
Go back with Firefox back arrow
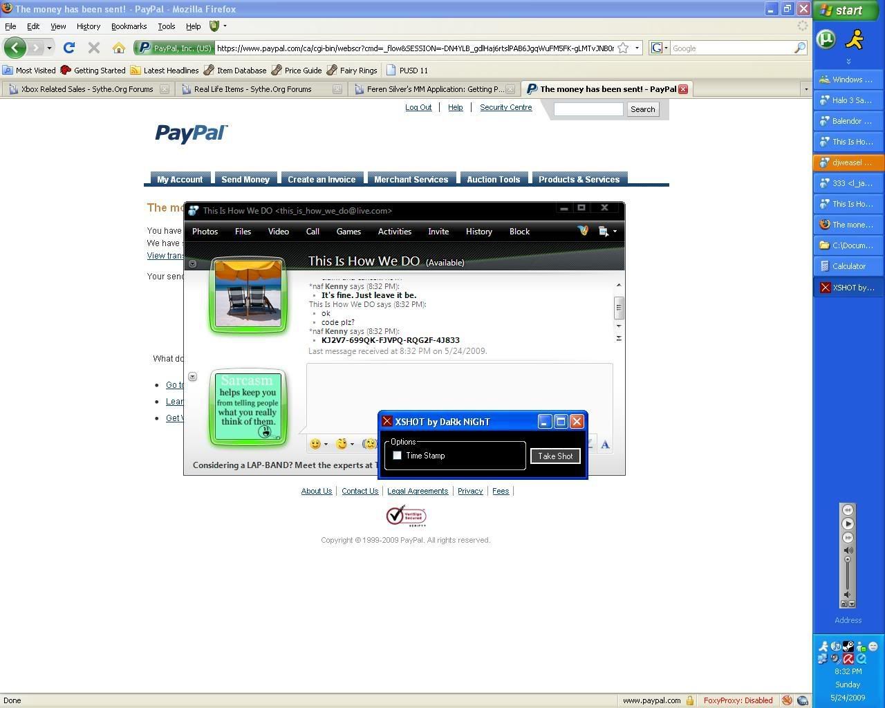pyautogui.click(x=15, y=48)
